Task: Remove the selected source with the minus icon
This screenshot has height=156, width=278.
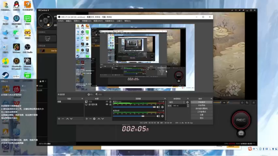Action: coord(90,119)
